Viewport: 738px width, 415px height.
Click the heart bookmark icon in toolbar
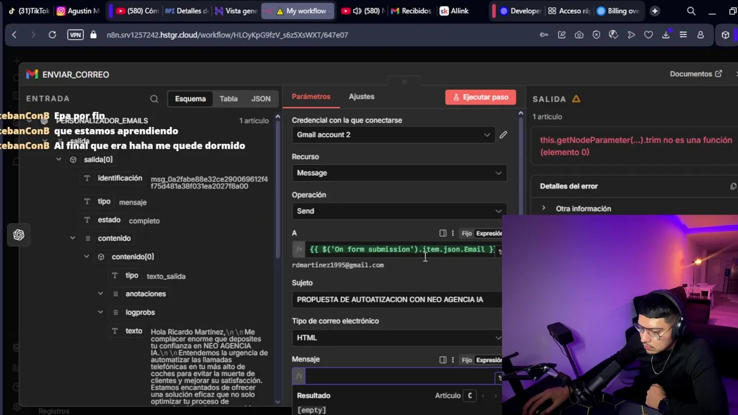[x=649, y=35]
